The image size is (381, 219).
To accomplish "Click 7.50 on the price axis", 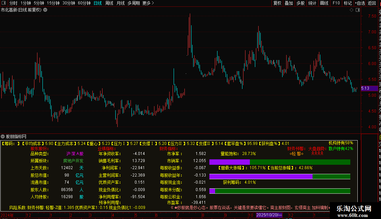I will coord(372,16).
